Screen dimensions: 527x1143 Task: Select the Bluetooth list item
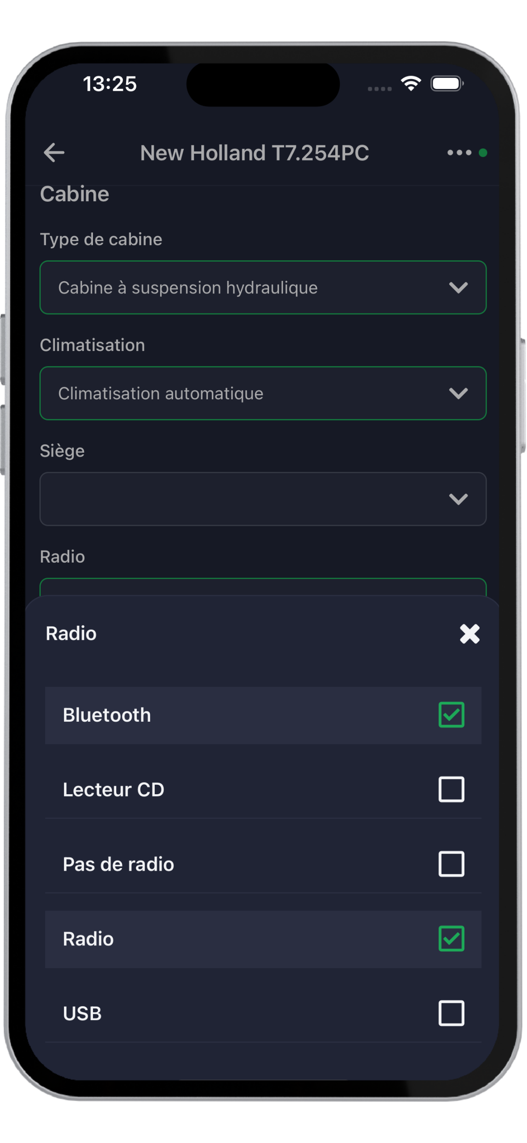click(107, 715)
